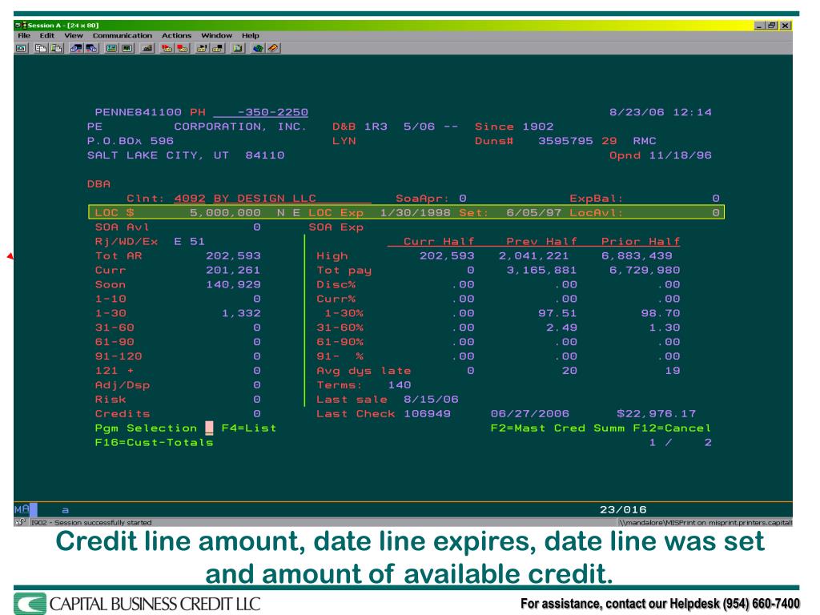Viewport: 820px width, 615px height.
Task: Click the Quit macro toolbar icon
Action: click(x=218, y=48)
